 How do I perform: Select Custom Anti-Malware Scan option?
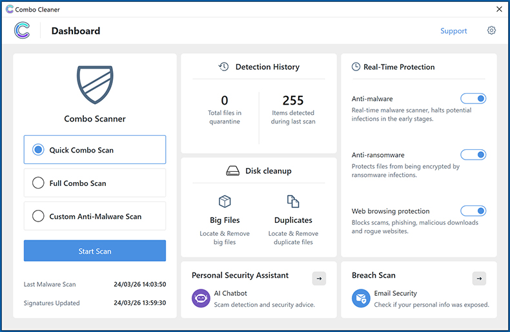point(38,216)
